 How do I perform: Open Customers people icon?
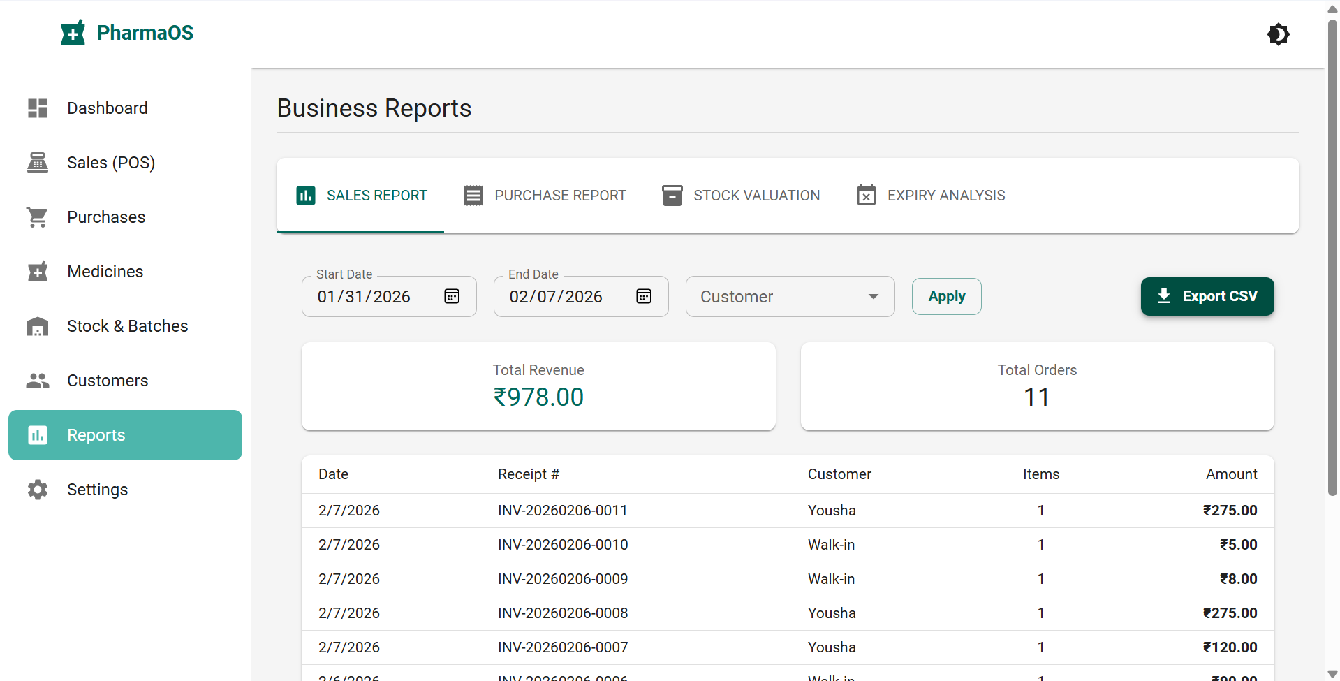38,381
